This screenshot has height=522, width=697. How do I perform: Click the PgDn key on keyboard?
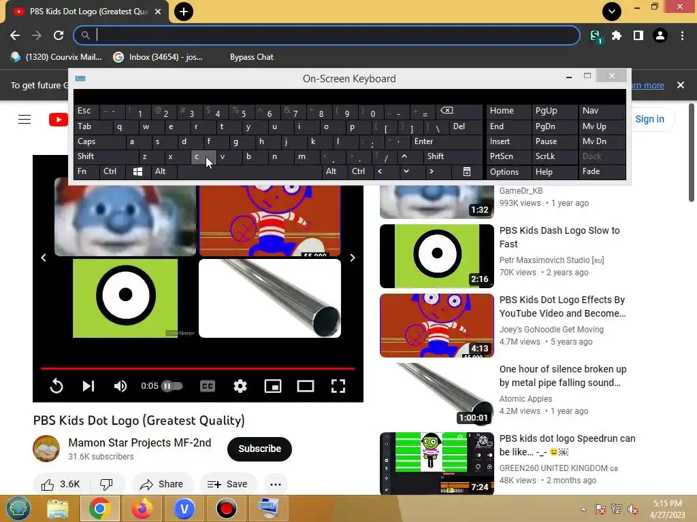[x=554, y=126]
